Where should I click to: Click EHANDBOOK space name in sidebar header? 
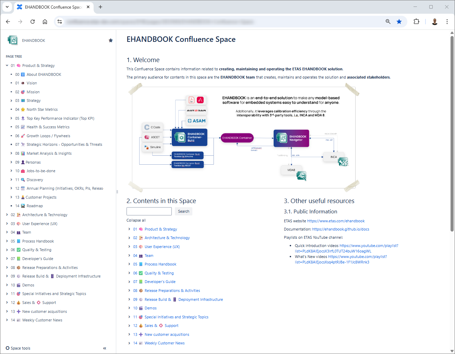34,40
